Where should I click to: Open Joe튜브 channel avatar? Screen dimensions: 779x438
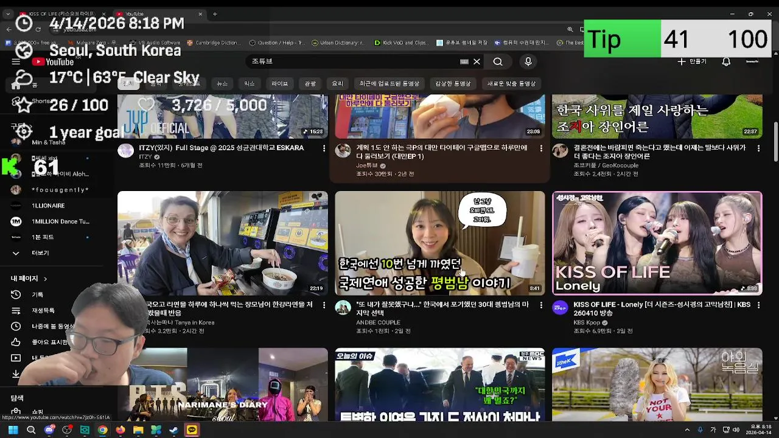(x=343, y=151)
